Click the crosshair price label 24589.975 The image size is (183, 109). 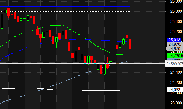[174, 64]
